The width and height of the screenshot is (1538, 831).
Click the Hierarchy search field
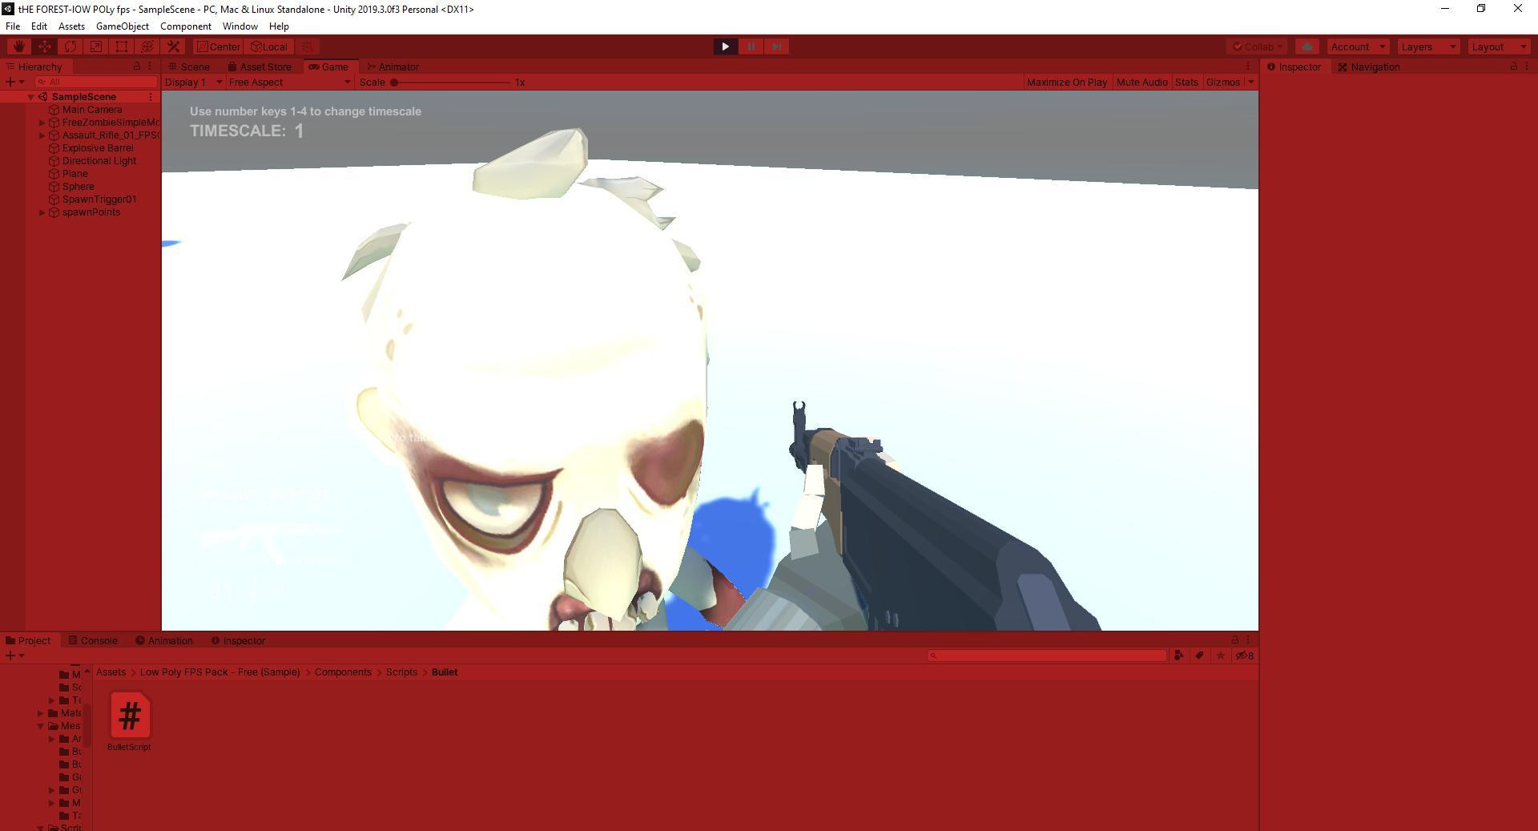point(96,82)
